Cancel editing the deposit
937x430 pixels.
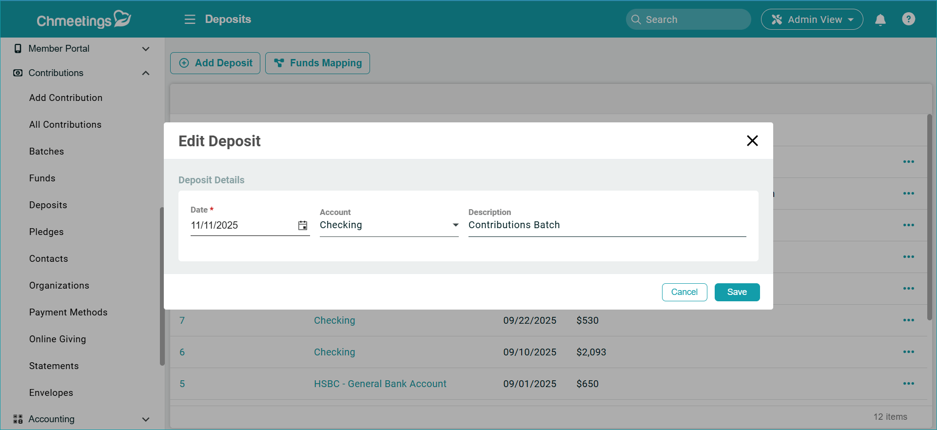click(684, 292)
